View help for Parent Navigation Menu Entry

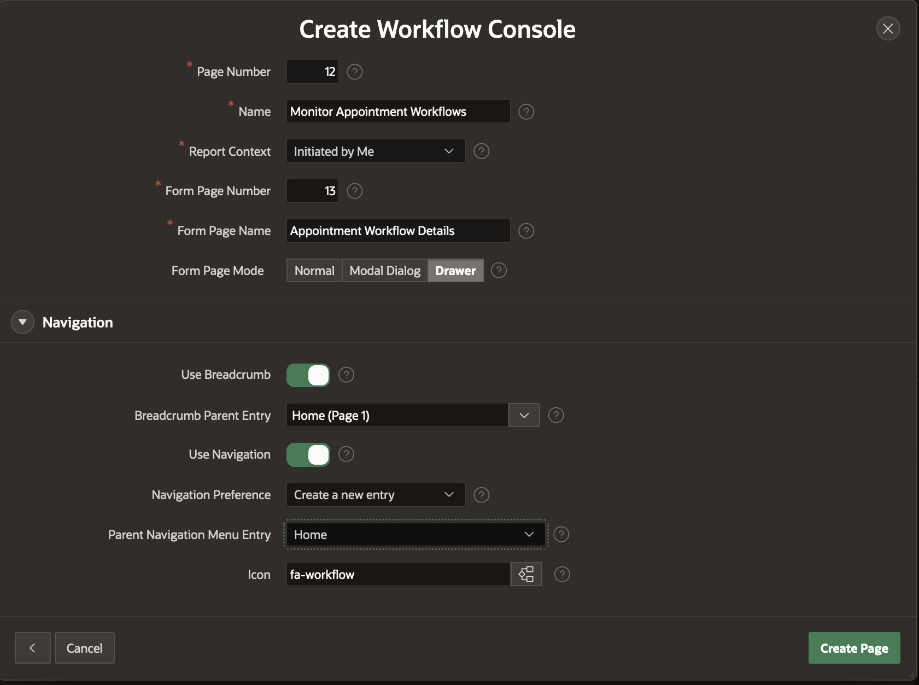[561, 534]
